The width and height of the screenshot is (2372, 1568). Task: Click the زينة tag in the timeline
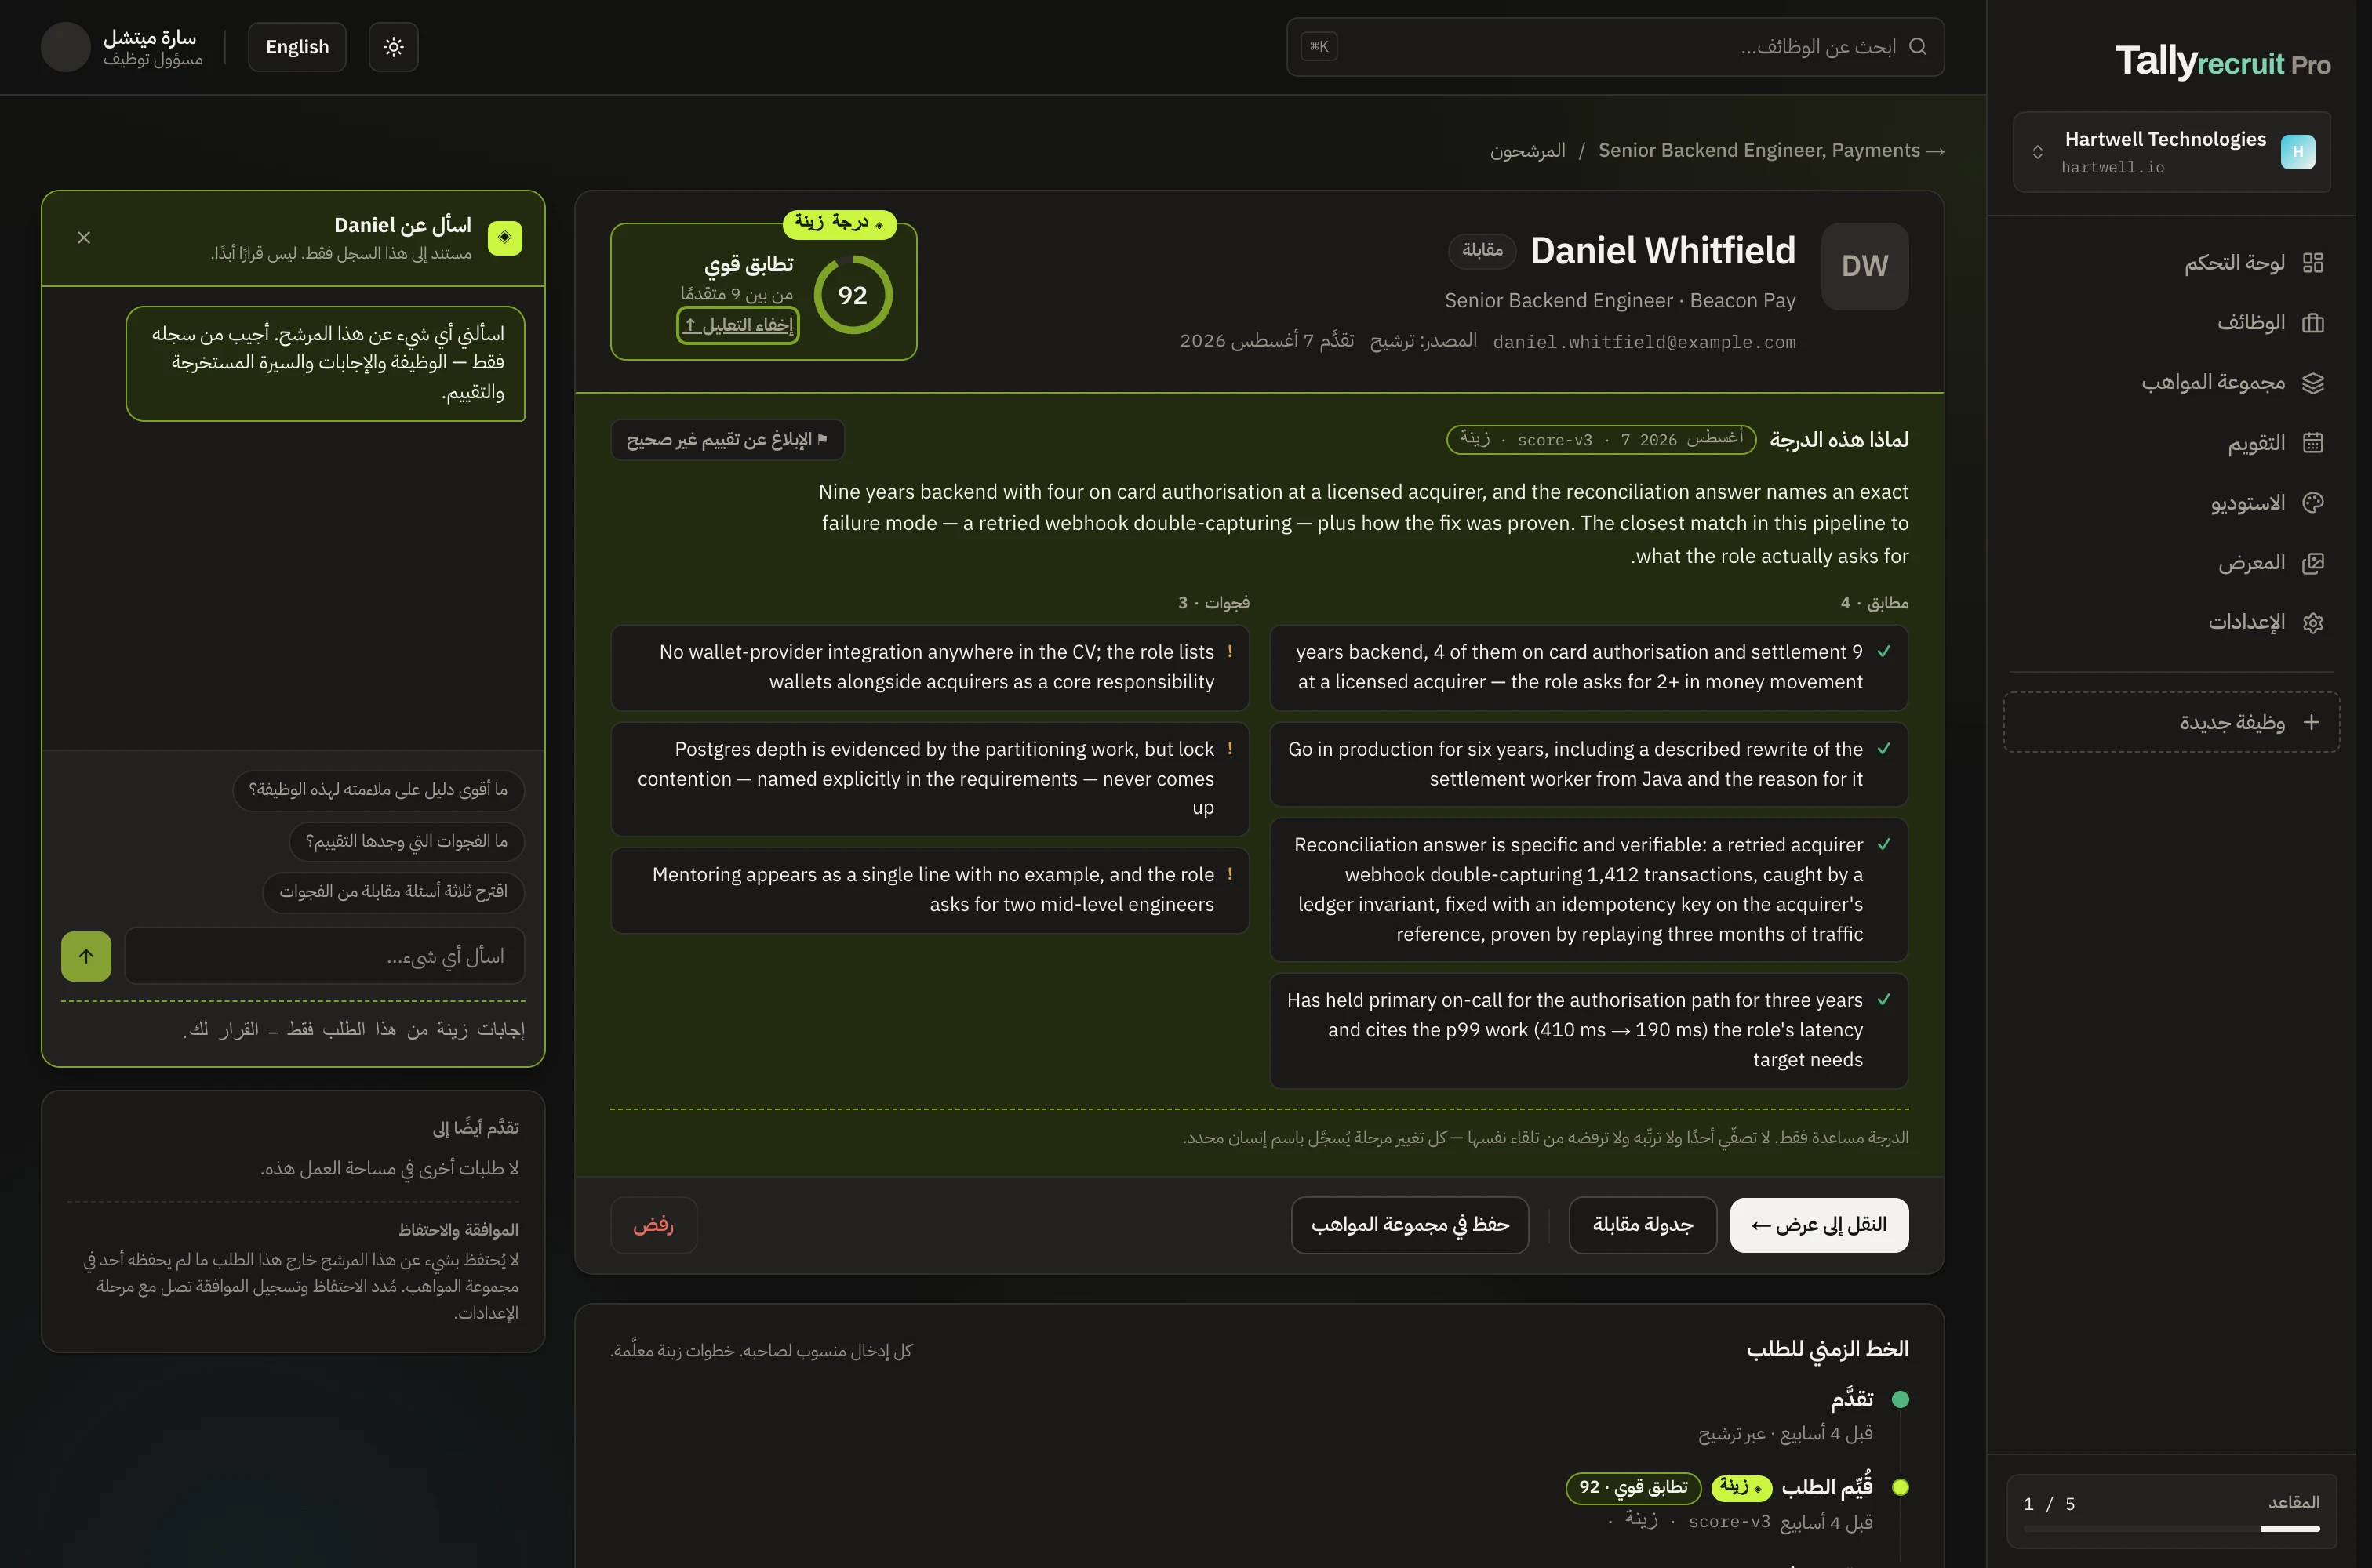tap(1741, 1488)
